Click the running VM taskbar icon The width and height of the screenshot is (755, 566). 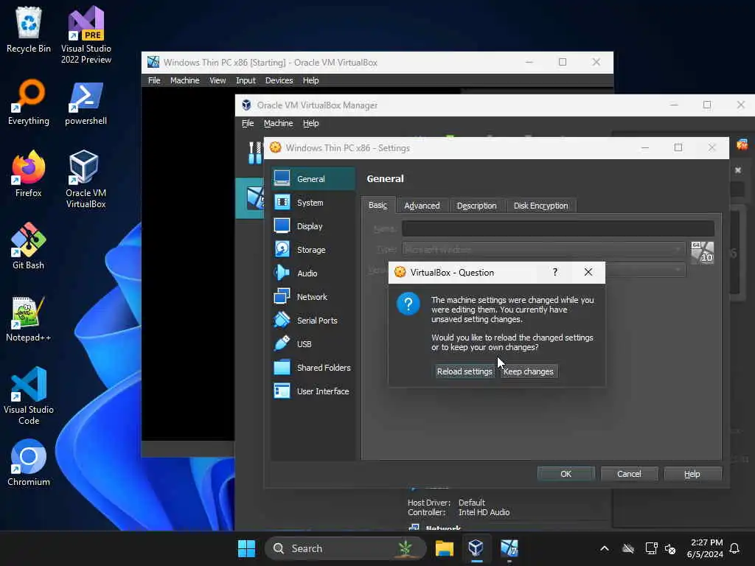(509, 548)
